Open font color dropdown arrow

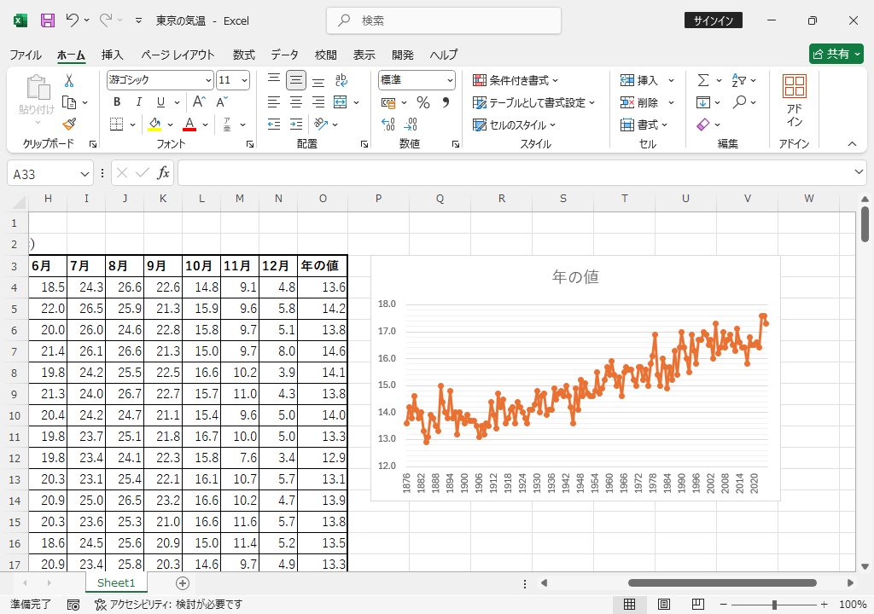[206, 125]
